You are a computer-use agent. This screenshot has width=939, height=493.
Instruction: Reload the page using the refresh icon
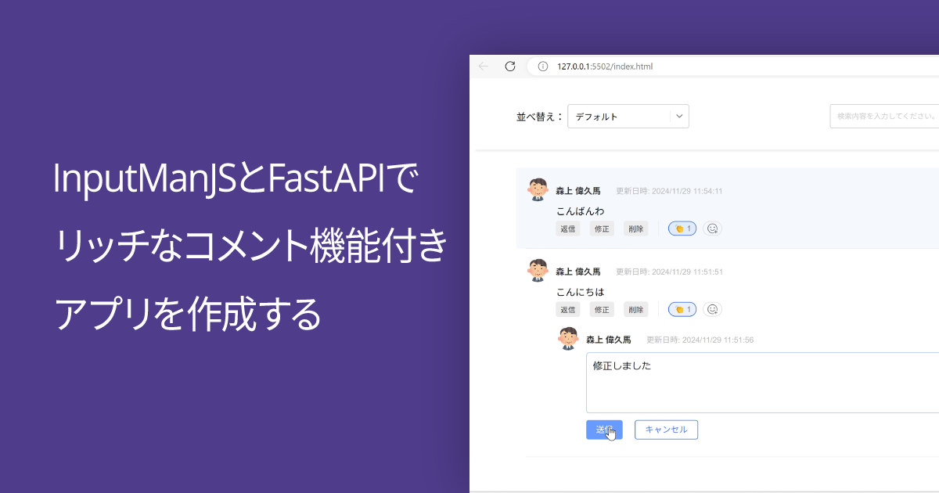(509, 67)
